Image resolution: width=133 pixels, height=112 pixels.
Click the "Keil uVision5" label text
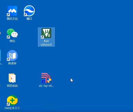point(46,43)
